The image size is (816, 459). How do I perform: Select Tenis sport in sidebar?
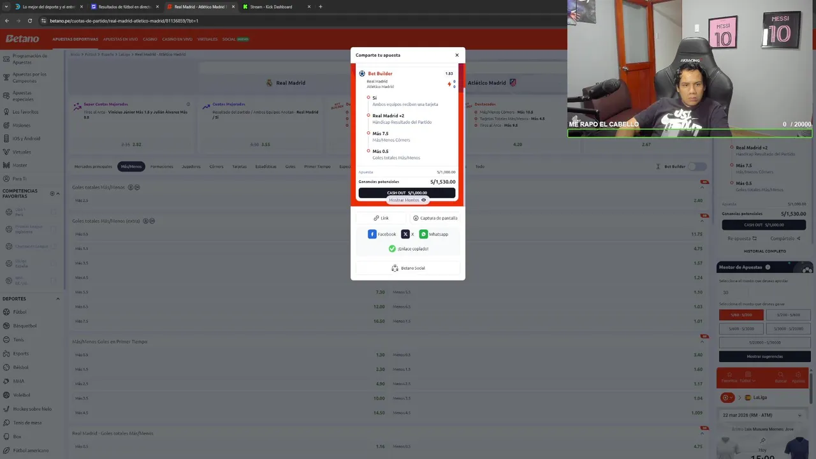18,340
